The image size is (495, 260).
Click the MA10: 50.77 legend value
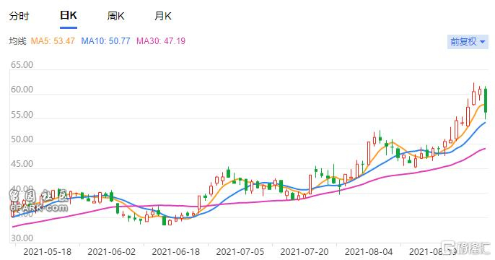point(106,41)
